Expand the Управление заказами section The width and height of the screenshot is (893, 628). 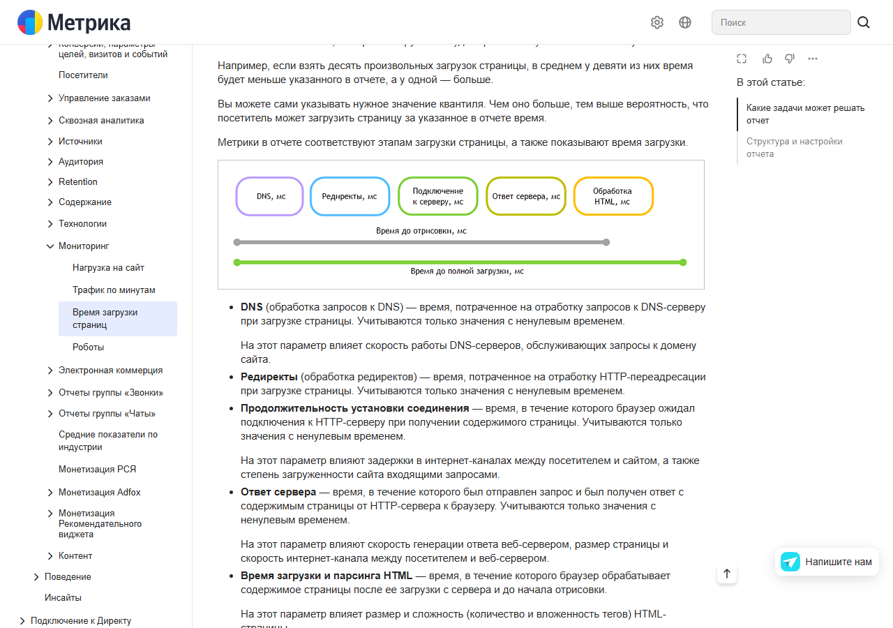click(104, 98)
